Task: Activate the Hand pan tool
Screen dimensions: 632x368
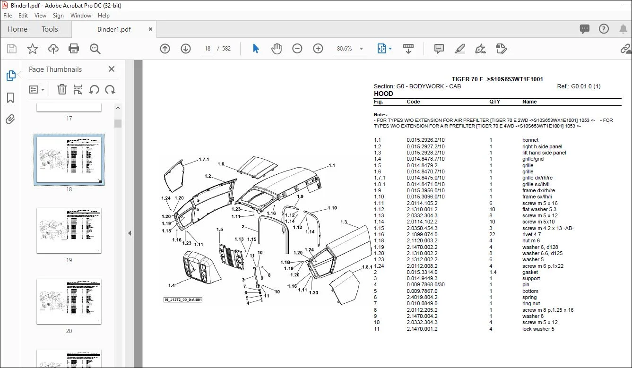Action: tap(277, 49)
